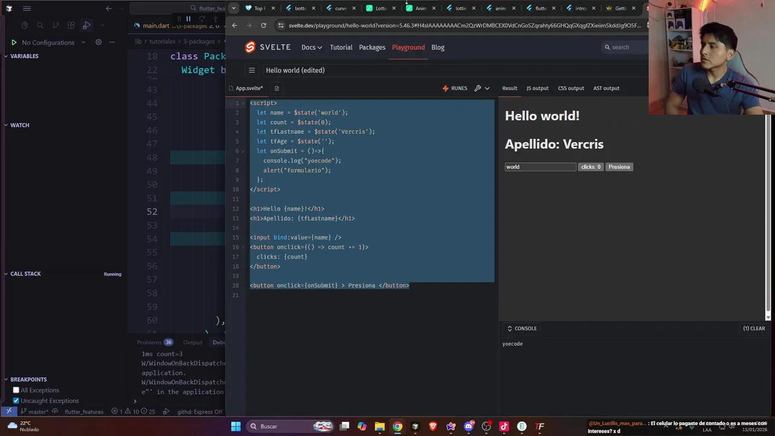Viewport: 775px width, 436px height.
Task: Open Task View from taskbar
Action: [345, 426]
